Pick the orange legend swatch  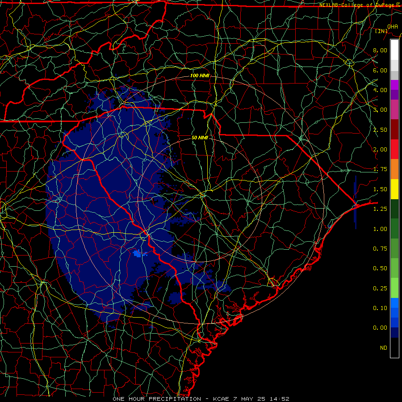(x=394, y=169)
